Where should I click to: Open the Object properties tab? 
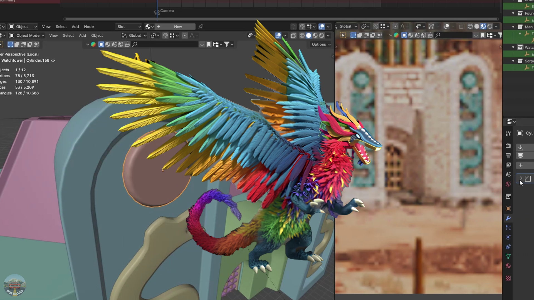pyautogui.click(x=508, y=209)
